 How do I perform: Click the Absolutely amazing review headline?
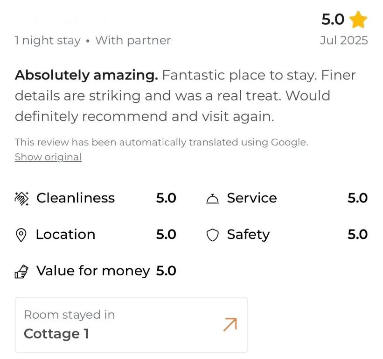[x=86, y=75]
